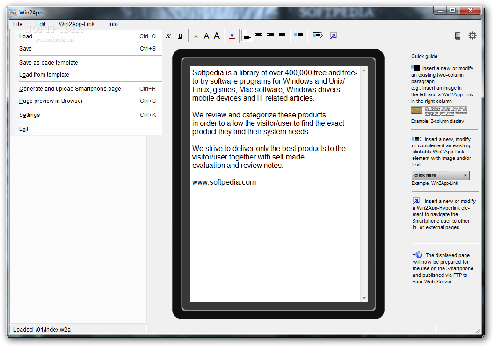This screenshot has height=347, width=494.
Task: Open the File menu
Action: pos(18,24)
